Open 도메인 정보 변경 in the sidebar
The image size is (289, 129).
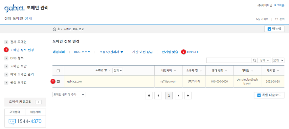pos(22,50)
